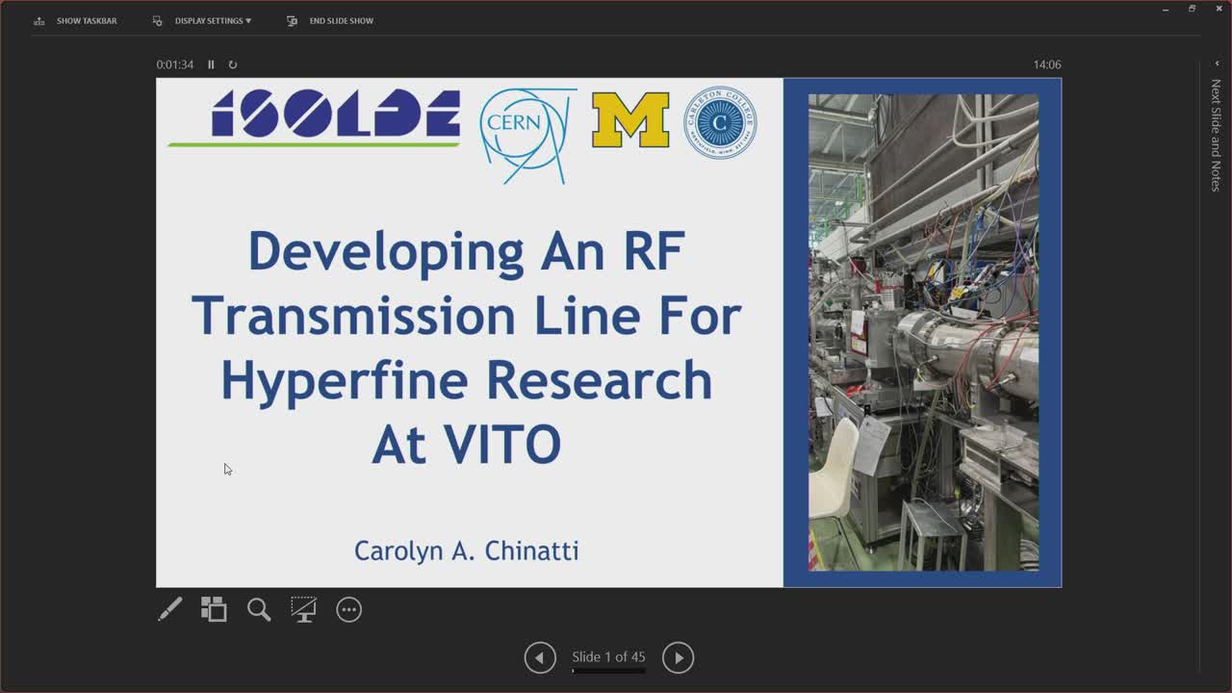The image size is (1232, 693).
Task: Go back to the previous slide
Action: pyautogui.click(x=540, y=657)
